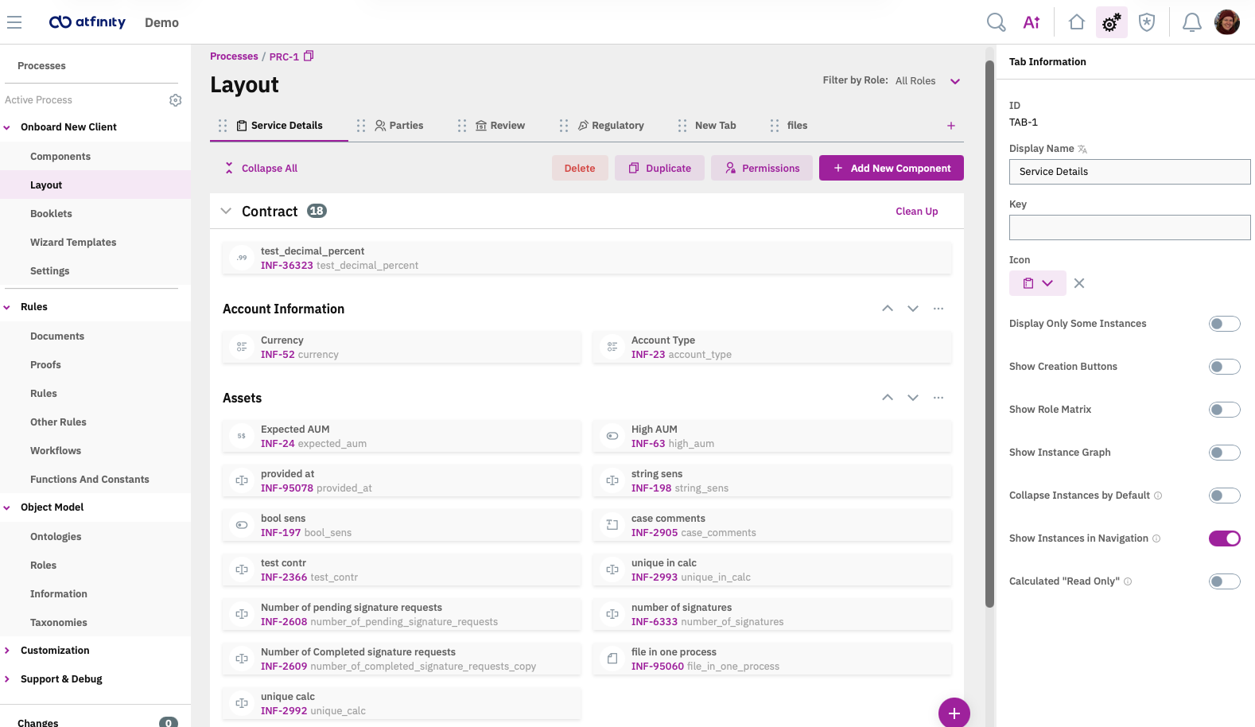Grab the Service Details tab drag handle
The height and width of the screenshot is (727, 1255).
click(223, 126)
